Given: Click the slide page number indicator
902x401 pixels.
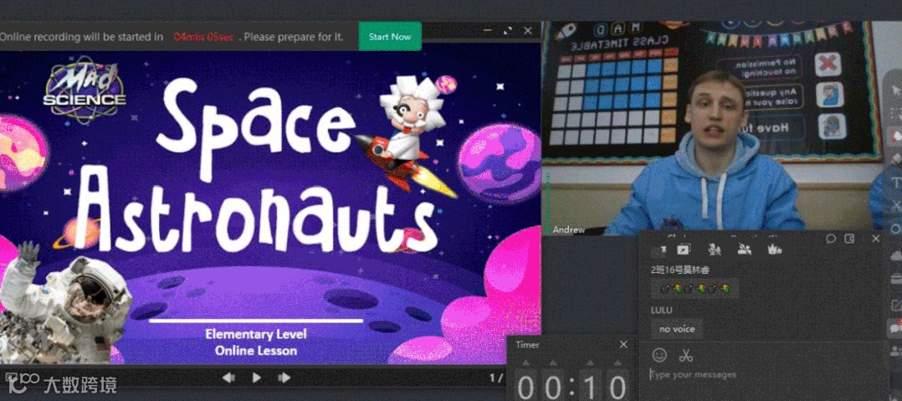Looking at the screenshot, I should (x=496, y=378).
